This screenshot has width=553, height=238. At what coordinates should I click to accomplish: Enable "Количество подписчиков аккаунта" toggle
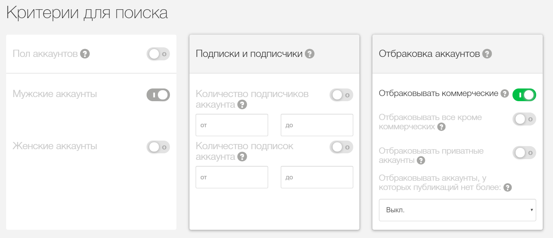341,95
